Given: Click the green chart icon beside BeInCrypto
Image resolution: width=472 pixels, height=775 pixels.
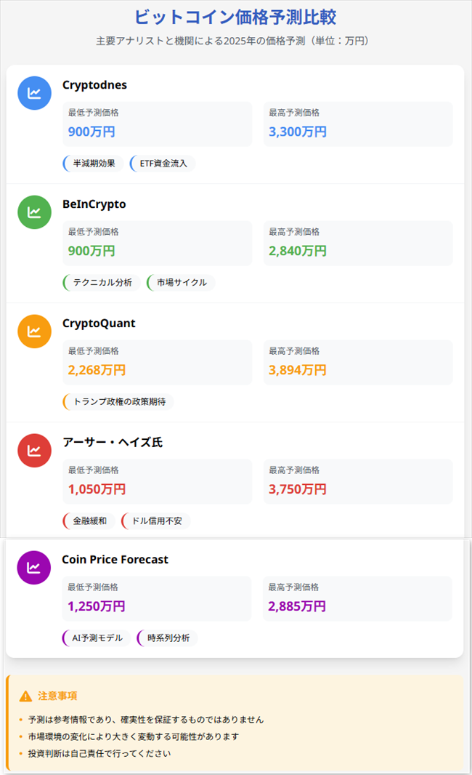Looking at the screenshot, I should (35, 212).
